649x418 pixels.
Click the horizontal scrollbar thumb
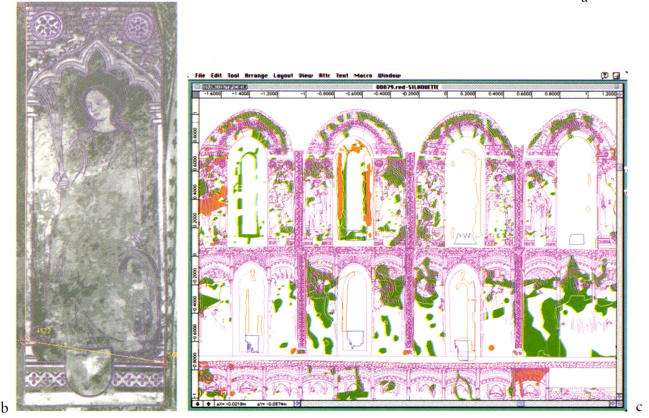[x=520, y=404]
